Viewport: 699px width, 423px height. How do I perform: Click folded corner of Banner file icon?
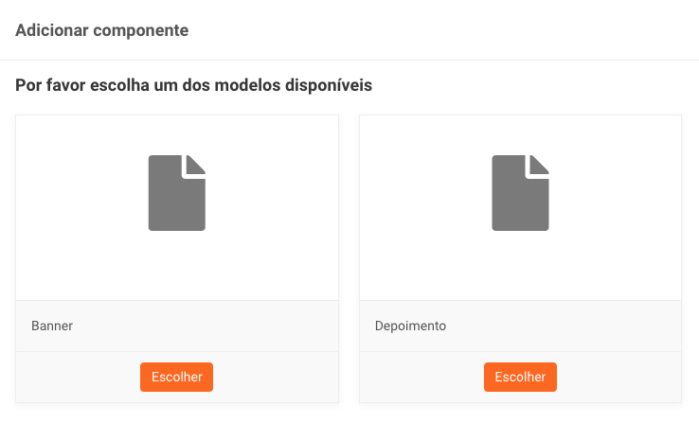pos(196,164)
